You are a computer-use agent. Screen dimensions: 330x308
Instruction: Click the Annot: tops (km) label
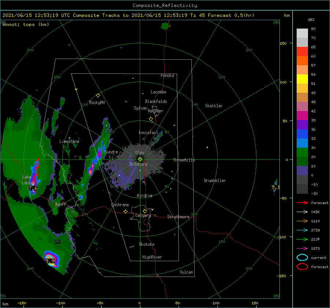(26, 25)
